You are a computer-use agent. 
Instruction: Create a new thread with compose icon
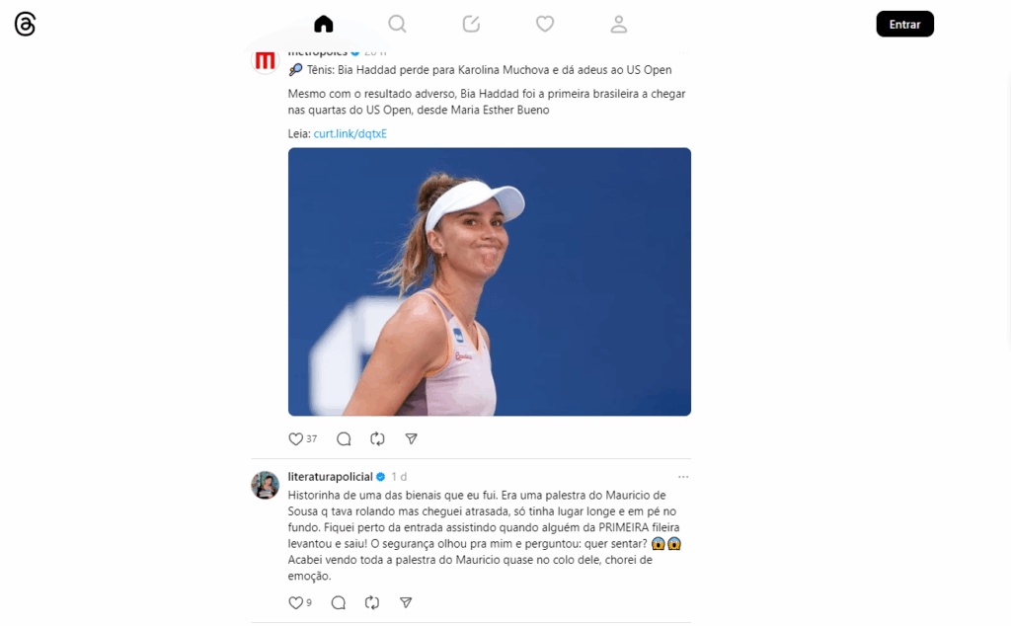471,25
